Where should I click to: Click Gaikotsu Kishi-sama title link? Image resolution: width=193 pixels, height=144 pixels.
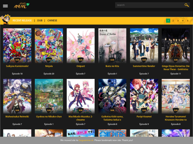point(112,118)
